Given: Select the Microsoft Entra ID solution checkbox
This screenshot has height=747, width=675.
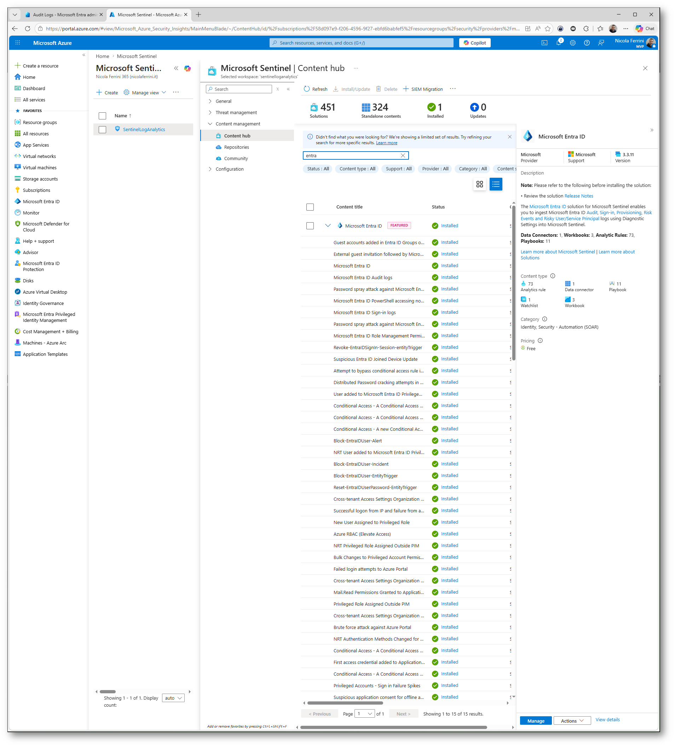Looking at the screenshot, I should click(x=310, y=226).
